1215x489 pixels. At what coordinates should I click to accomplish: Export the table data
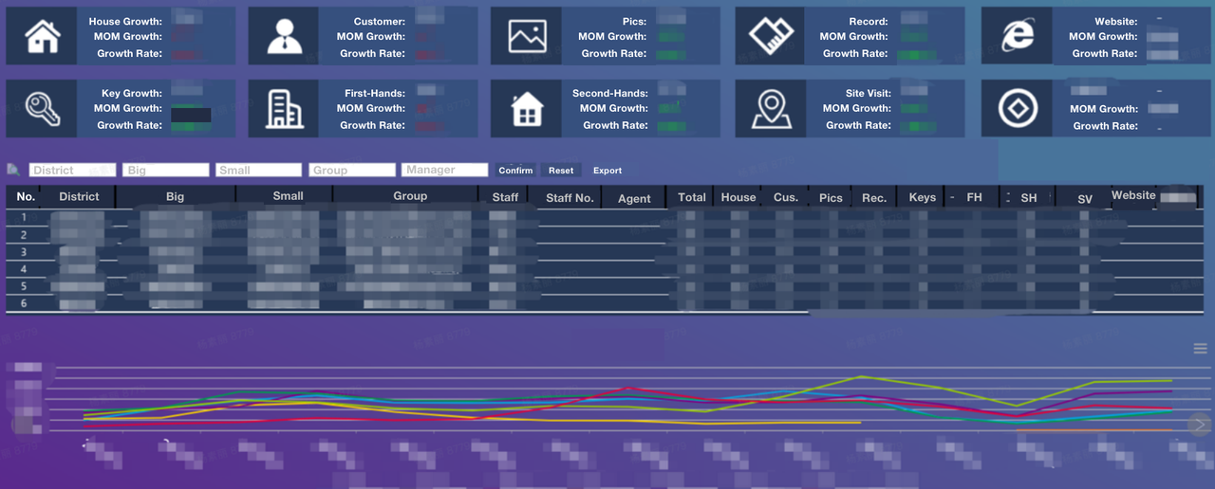coord(607,171)
